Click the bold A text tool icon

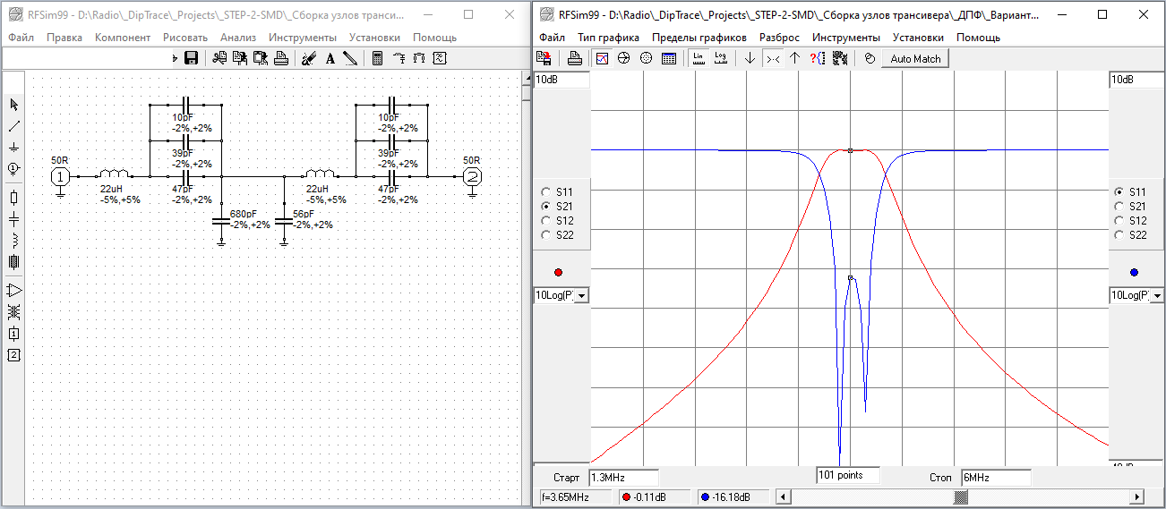coord(330,58)
